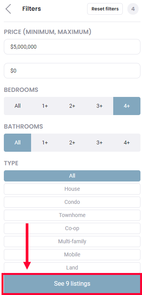Viewport: 142px width, 295px height.
Task: Select the 4+ bedrooms option
Action: coord(127,106)
